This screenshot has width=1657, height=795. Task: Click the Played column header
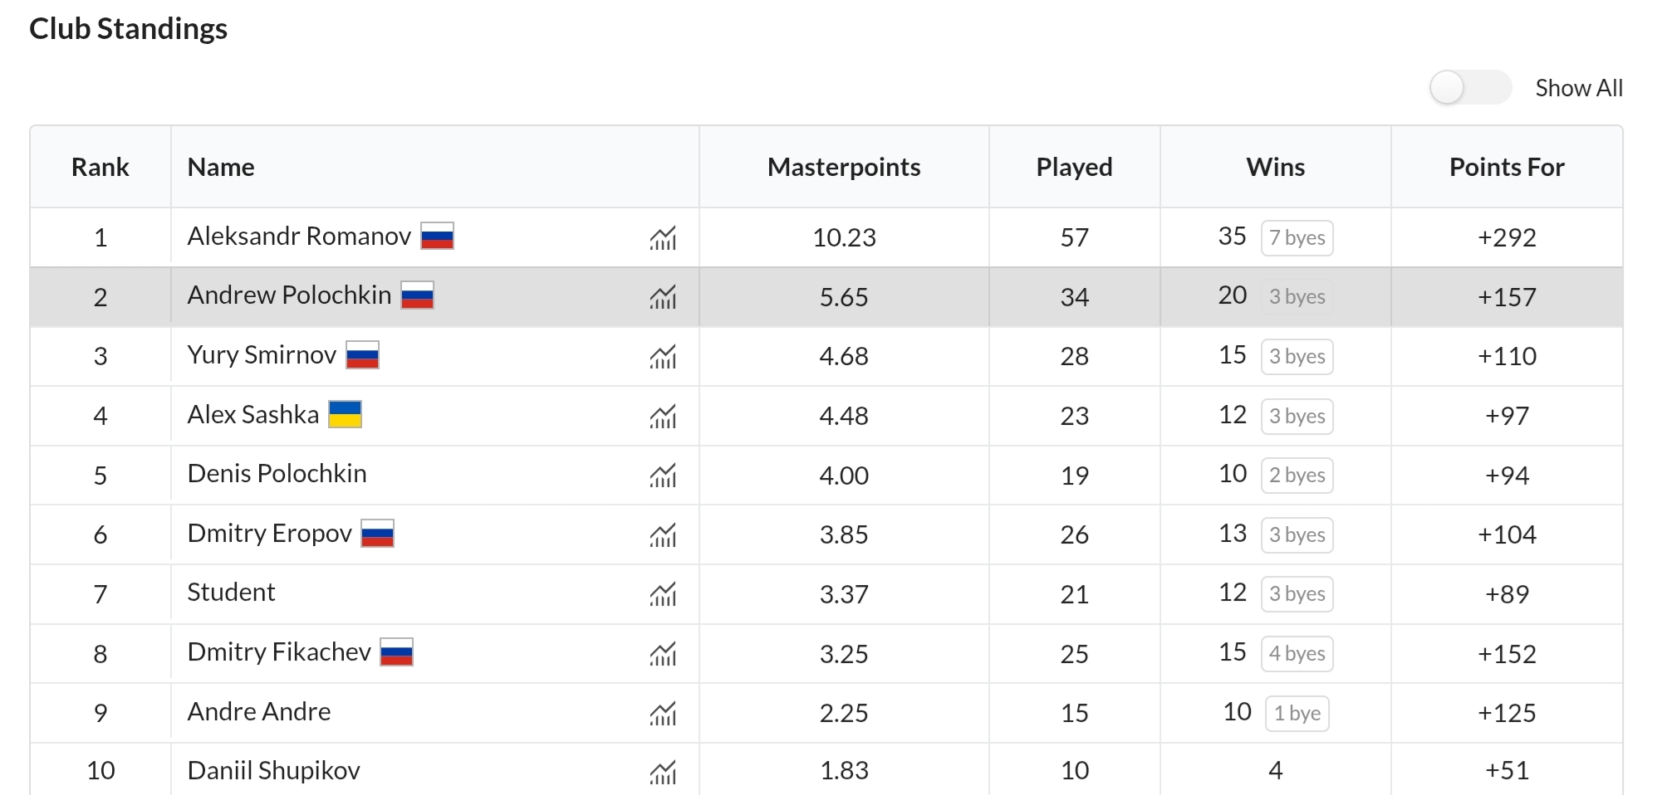click(x=1073, y=168)
